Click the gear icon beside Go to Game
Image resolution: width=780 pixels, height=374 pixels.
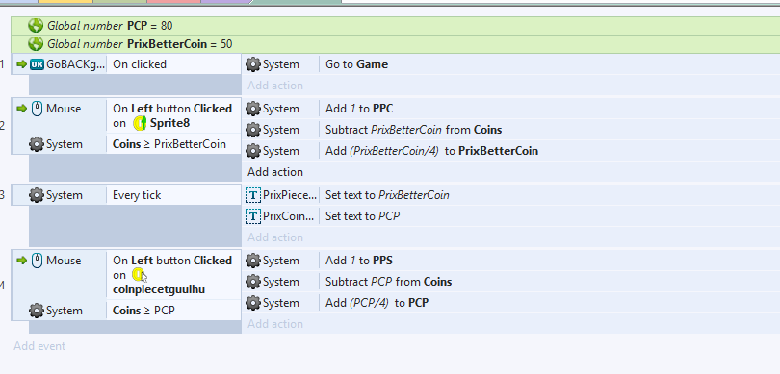tap(253, 64)
